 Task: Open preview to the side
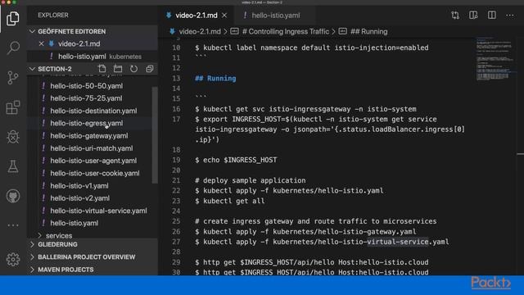[473, 16]
